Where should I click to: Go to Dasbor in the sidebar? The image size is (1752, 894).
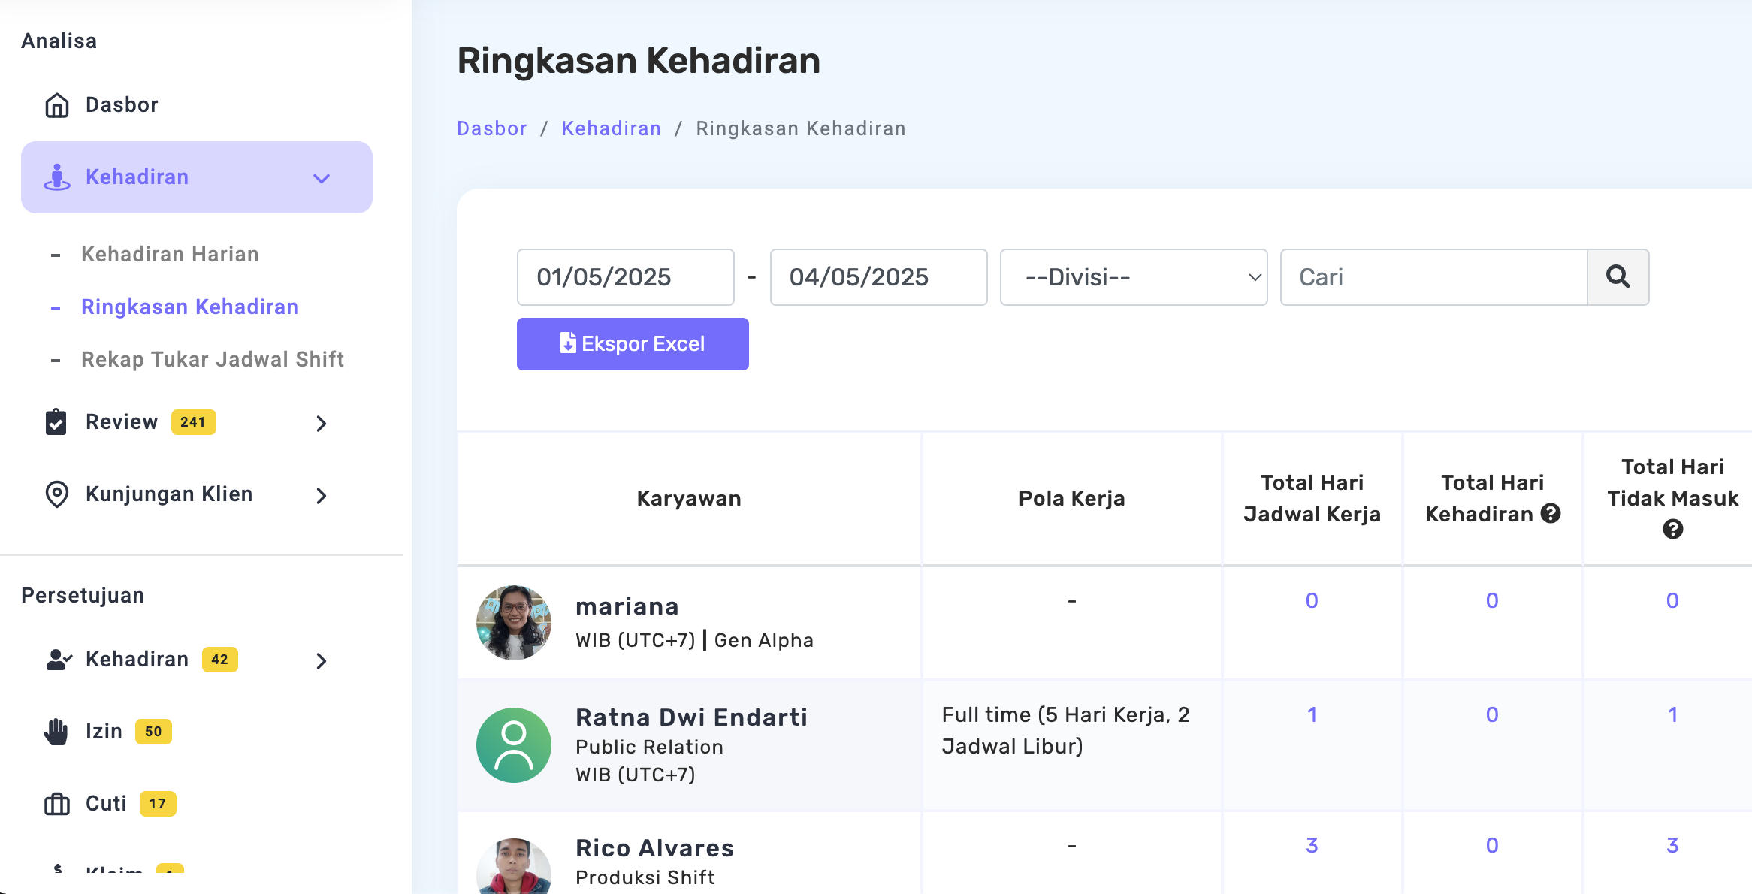[122, 105]
